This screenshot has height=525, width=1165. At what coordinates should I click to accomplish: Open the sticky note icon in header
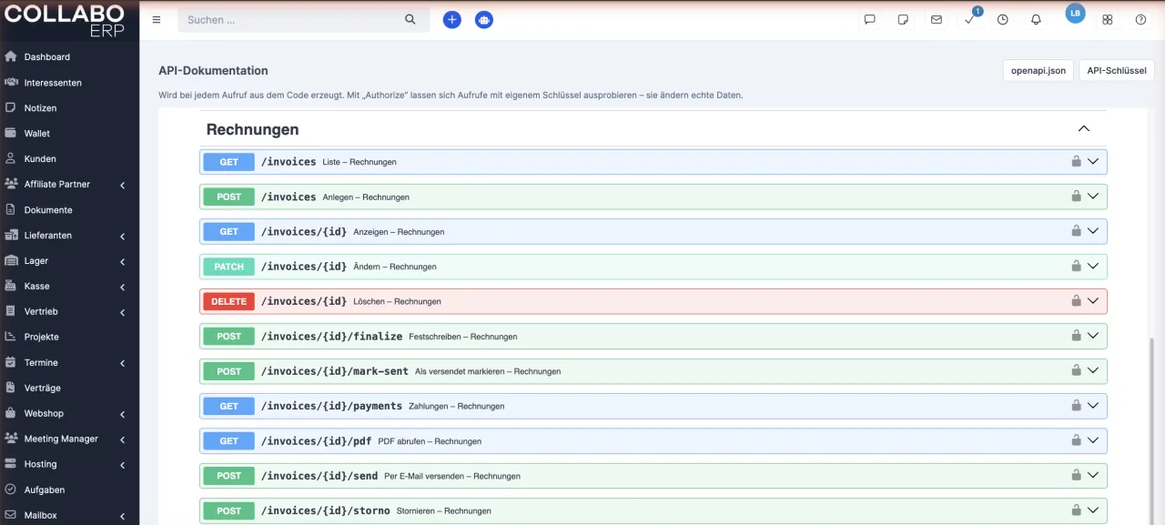pyautogui.click(x=903, y=19)
